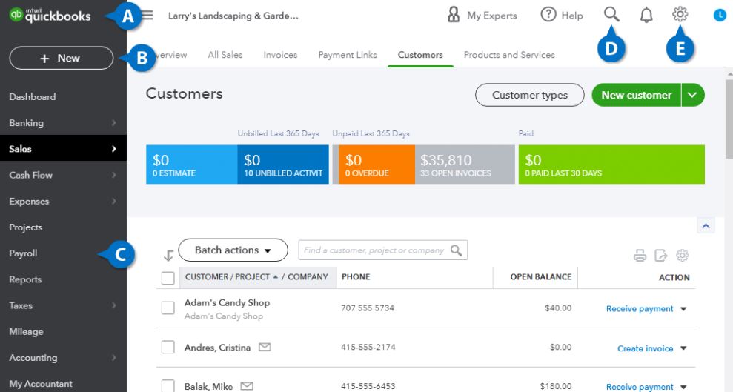
Task: Open action dropdown for Adam's Candy Shop
Action: [x=683, y=309]
